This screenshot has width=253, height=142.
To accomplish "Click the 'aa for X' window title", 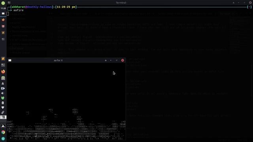I will (x=58, y=60).
